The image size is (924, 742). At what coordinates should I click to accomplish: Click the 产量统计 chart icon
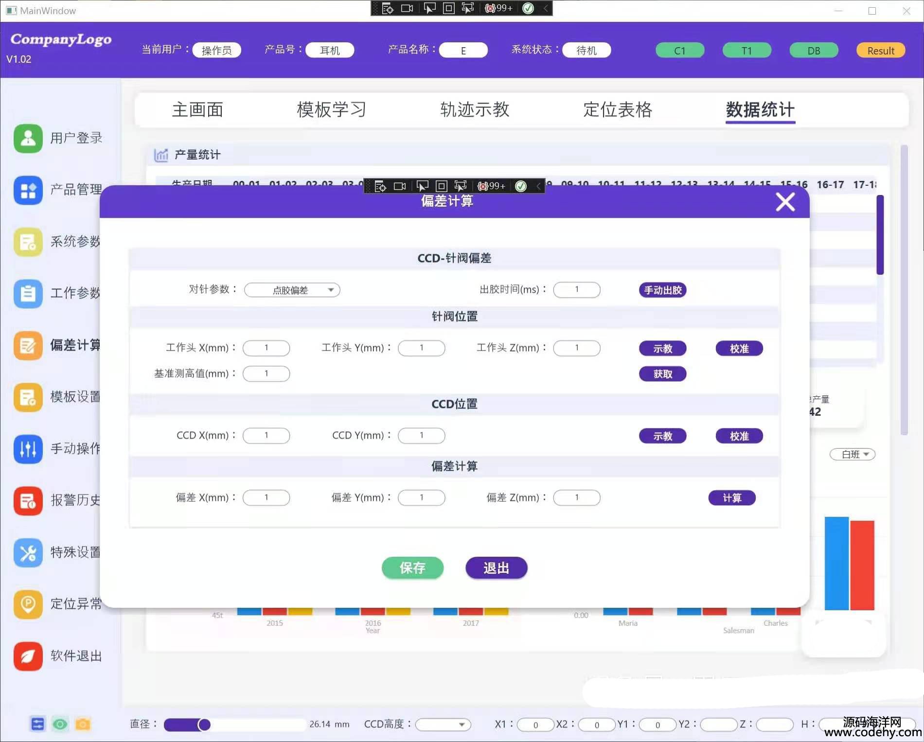tap(161, 155)
